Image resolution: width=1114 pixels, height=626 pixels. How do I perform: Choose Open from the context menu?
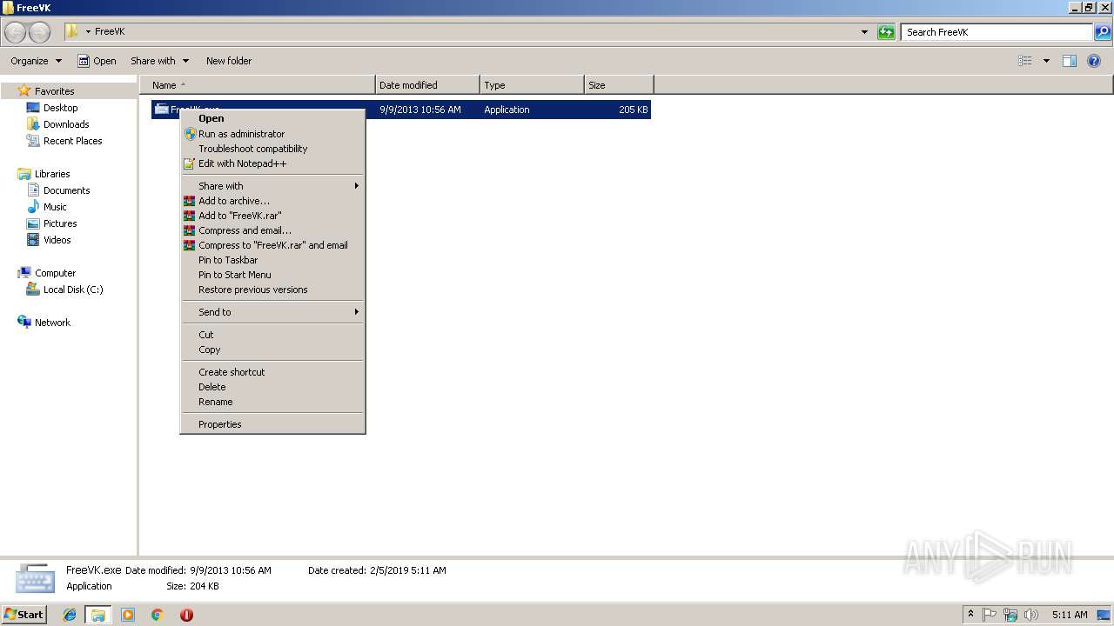pyautogui.click(x=272, y=118)
